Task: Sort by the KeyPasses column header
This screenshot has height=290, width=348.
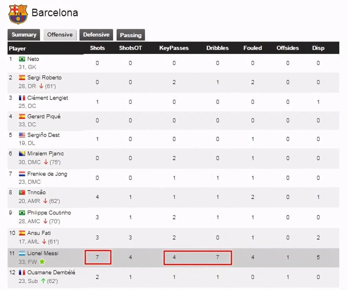Action: coord(174,48)
